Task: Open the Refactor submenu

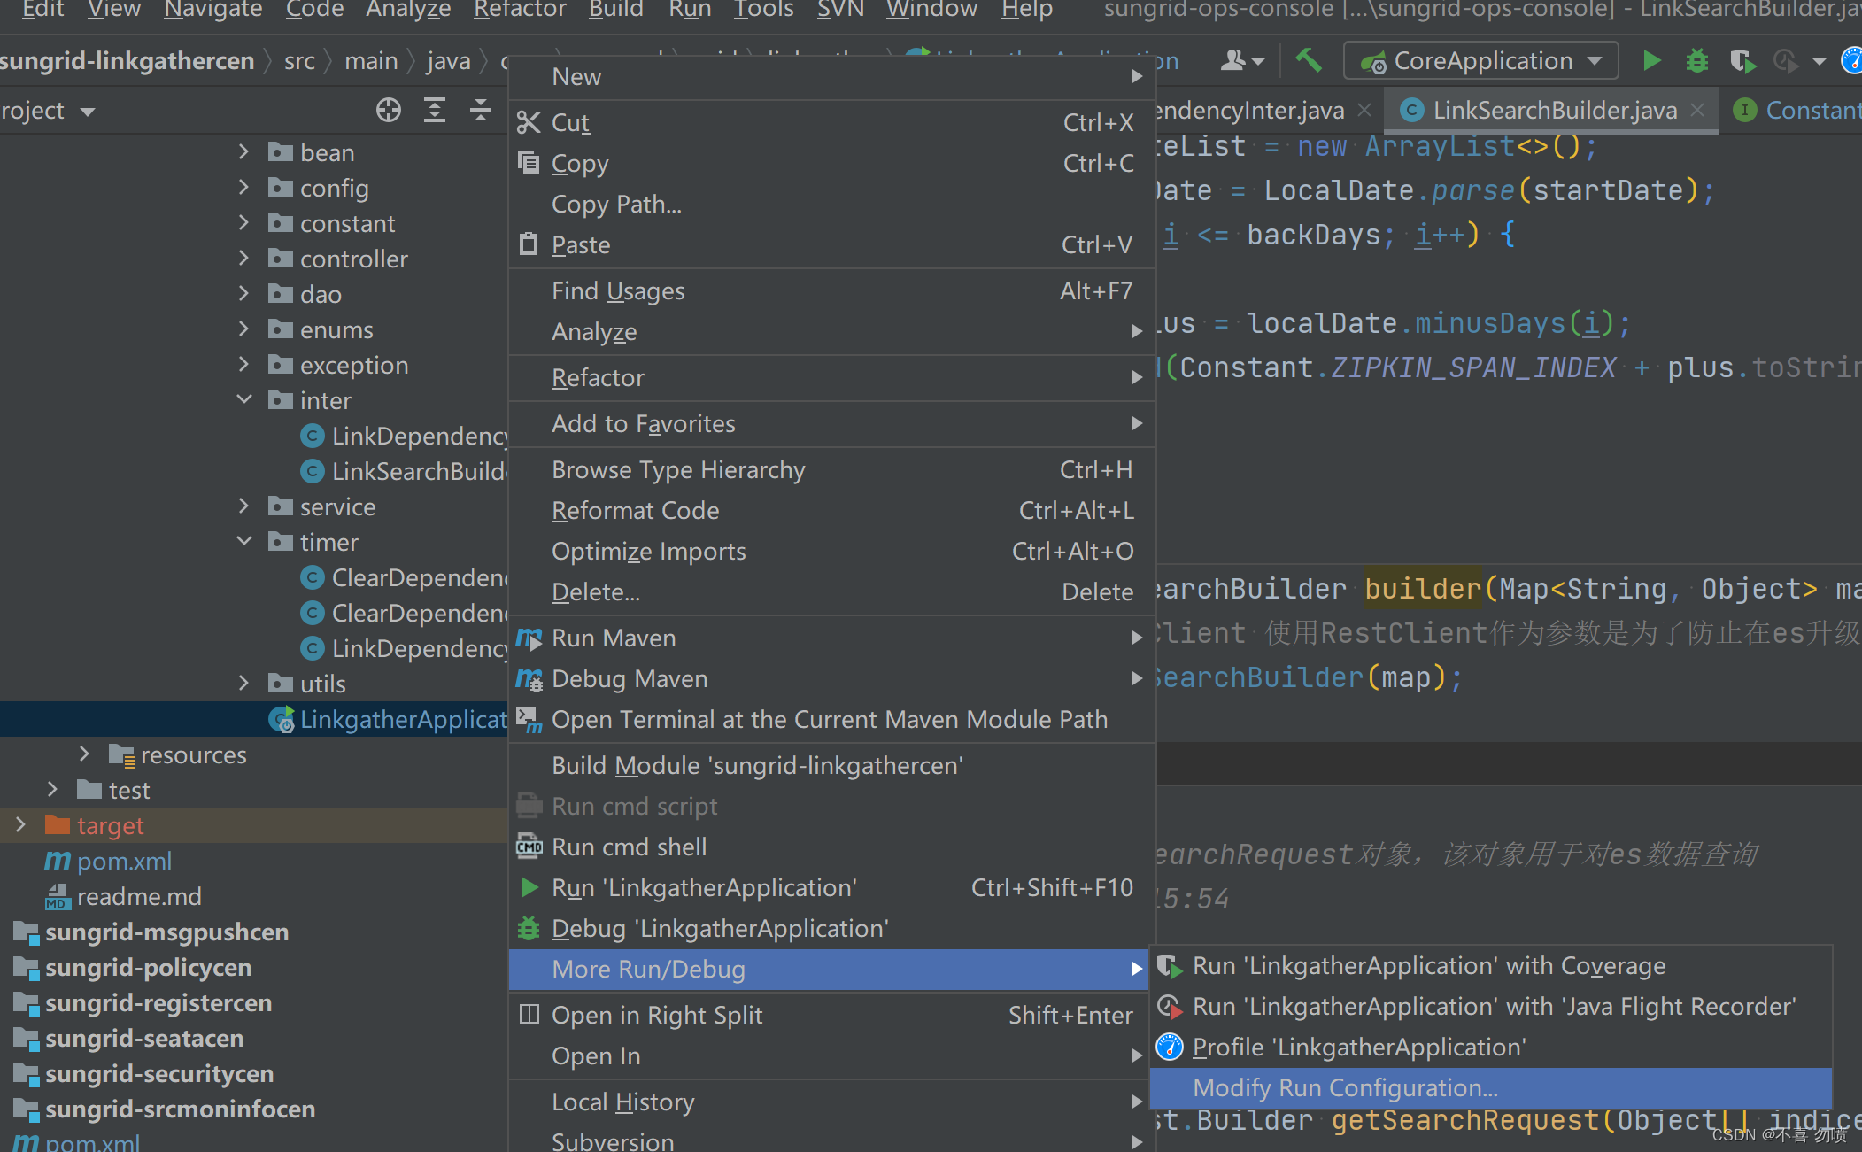Action: (x=832, y=377)
